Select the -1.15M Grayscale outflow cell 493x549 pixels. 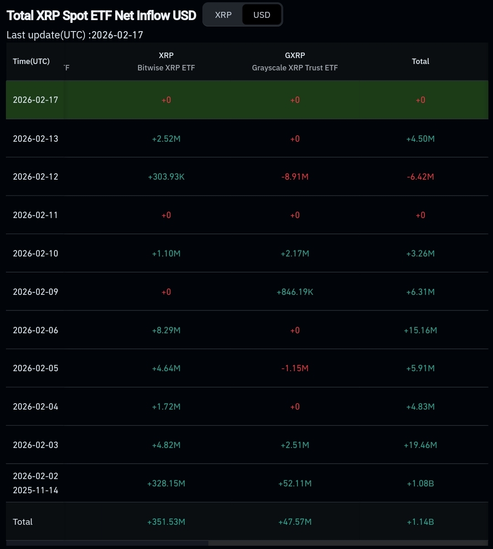pos(295,368)
